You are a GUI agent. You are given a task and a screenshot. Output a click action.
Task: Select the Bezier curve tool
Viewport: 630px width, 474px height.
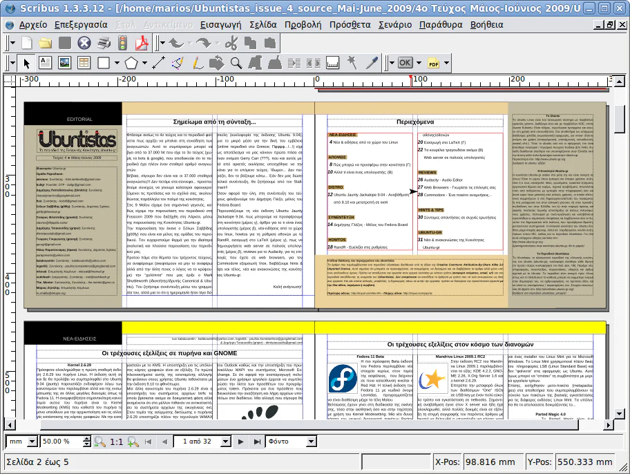tap(178, 63)
